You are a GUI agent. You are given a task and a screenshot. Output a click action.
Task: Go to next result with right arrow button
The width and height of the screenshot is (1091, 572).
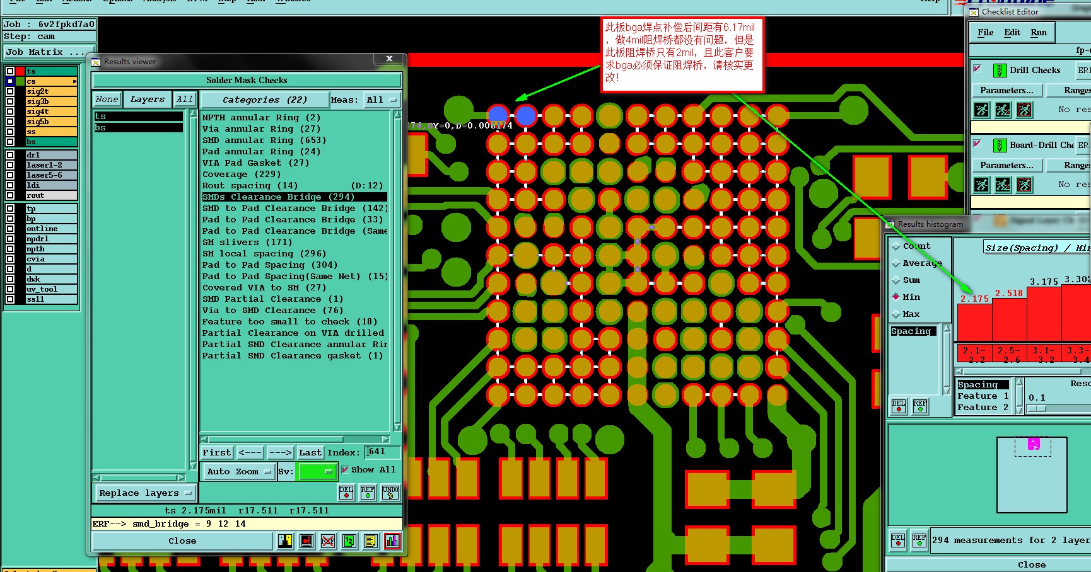coord(280,452)
